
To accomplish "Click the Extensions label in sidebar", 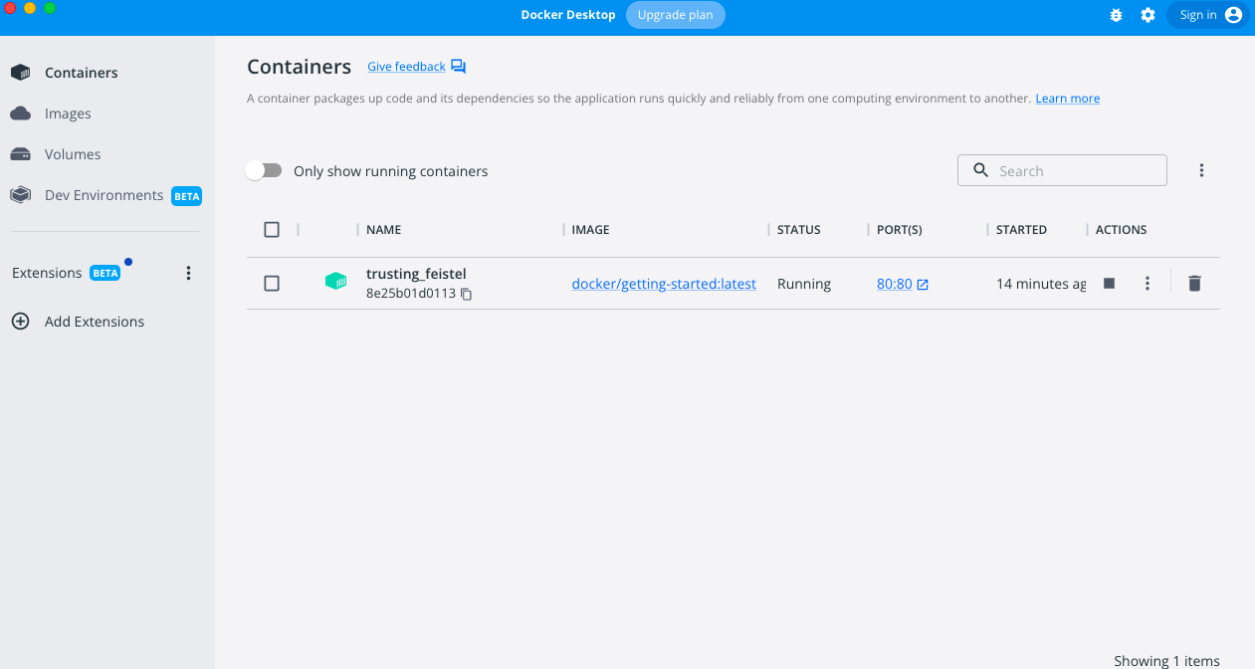I will point(47,273).
